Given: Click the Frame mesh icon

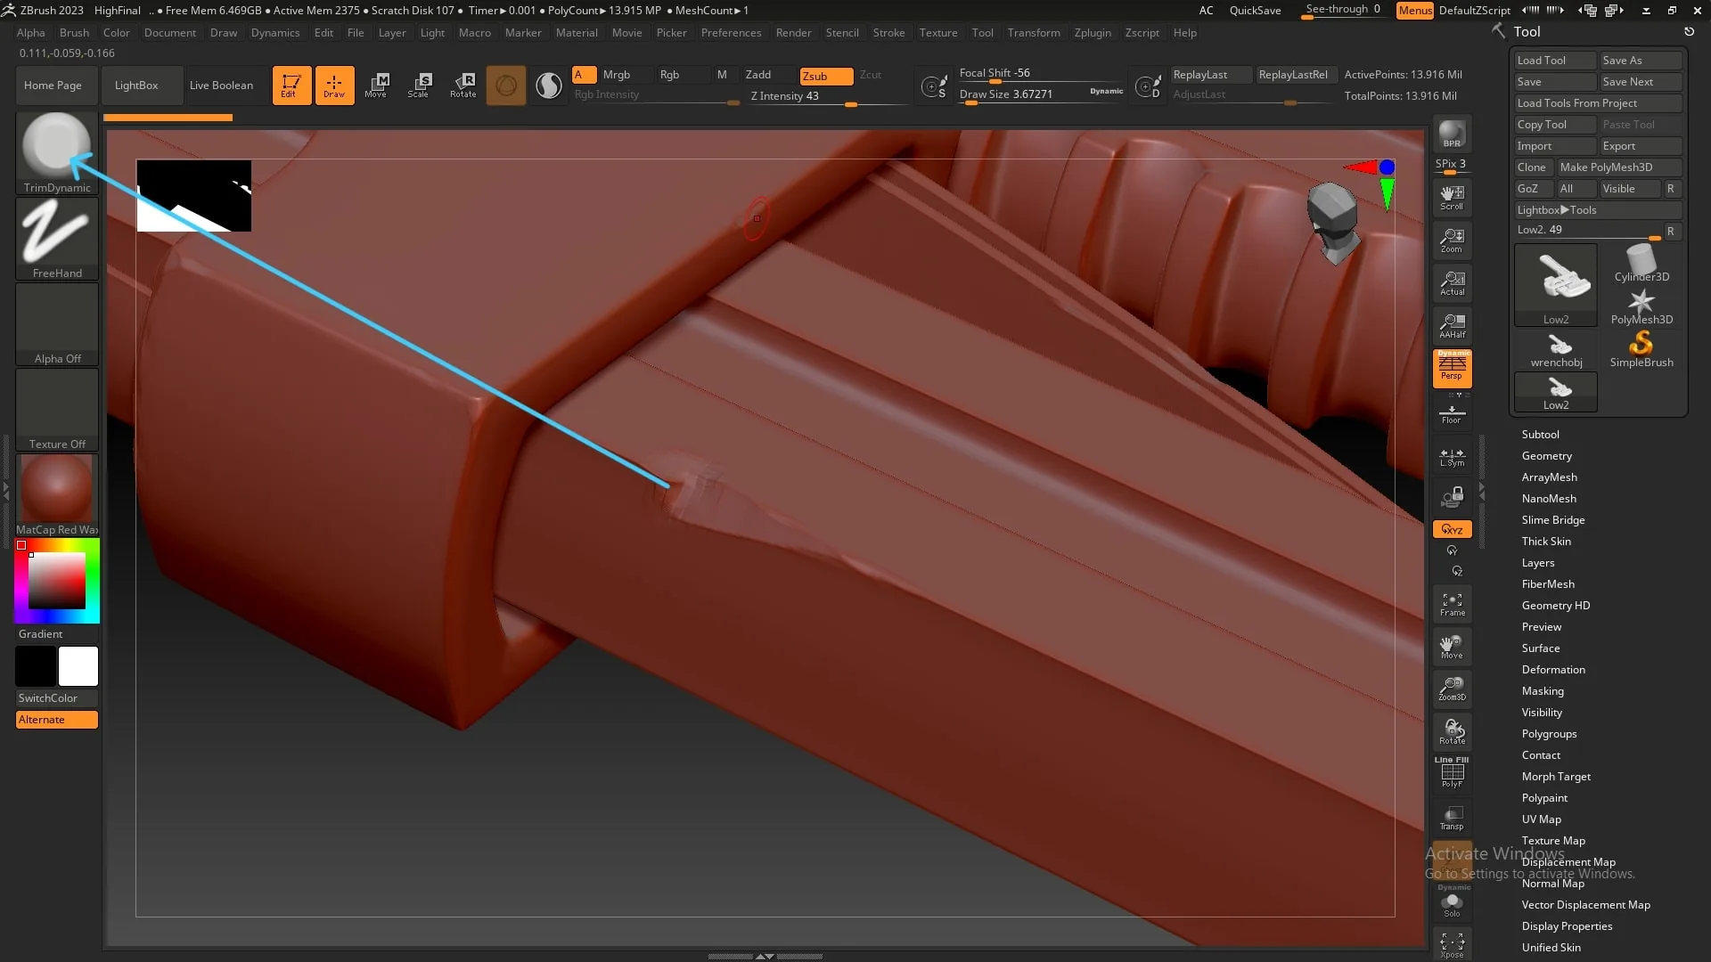Looking at the screenshot, I should [x=1452, y=604].
